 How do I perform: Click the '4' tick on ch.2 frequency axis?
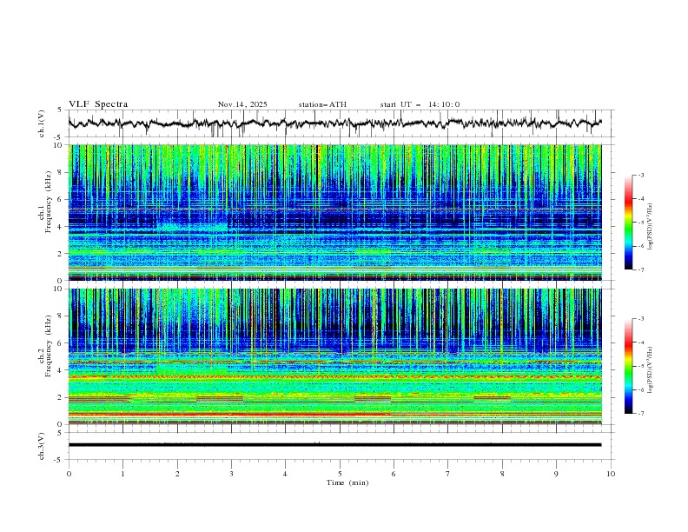pyautogui.click(x=61, y=370)
